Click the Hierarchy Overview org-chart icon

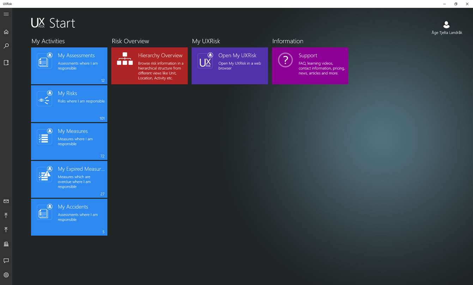coord(125,59)
